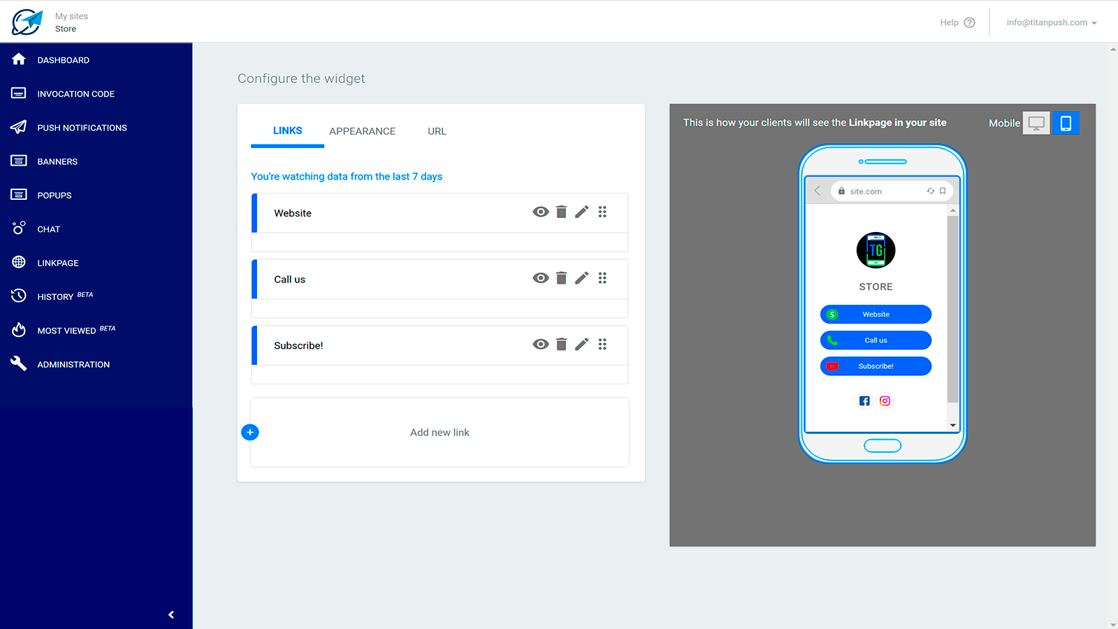Click the Push Notifications paper plane icon

[19, 127]
